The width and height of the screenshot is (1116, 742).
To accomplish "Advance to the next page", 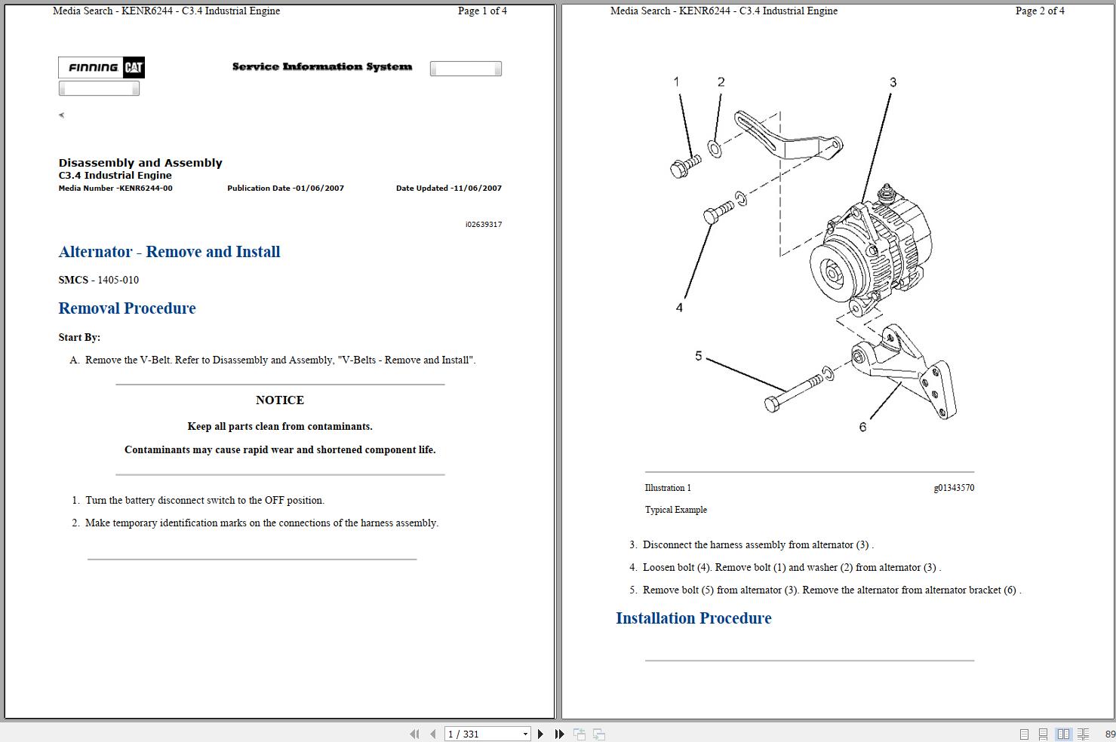I will [540, 733].
